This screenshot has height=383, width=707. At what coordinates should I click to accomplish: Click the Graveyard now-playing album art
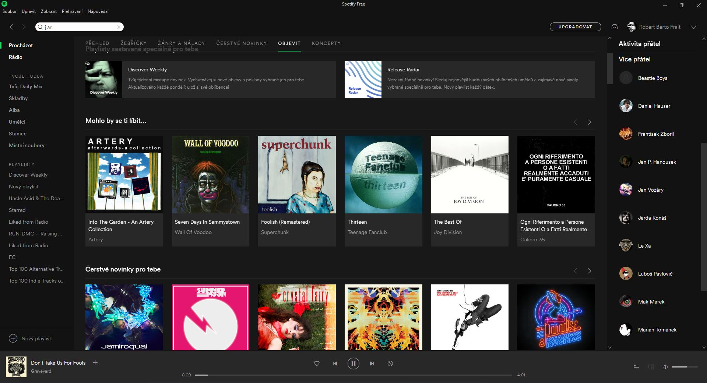coord(16,366)
